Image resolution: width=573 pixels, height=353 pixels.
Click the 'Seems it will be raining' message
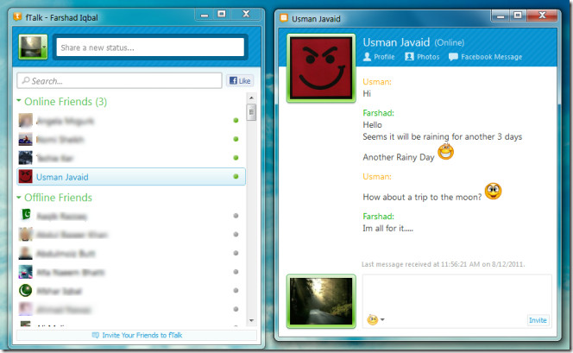[x=442, y=136]
